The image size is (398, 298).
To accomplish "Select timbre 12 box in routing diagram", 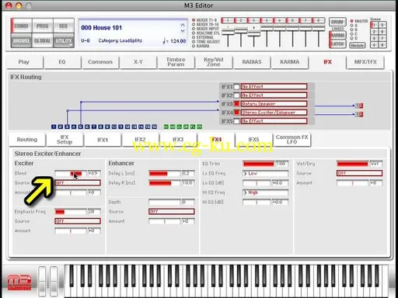I will click(x=127, y=126).
